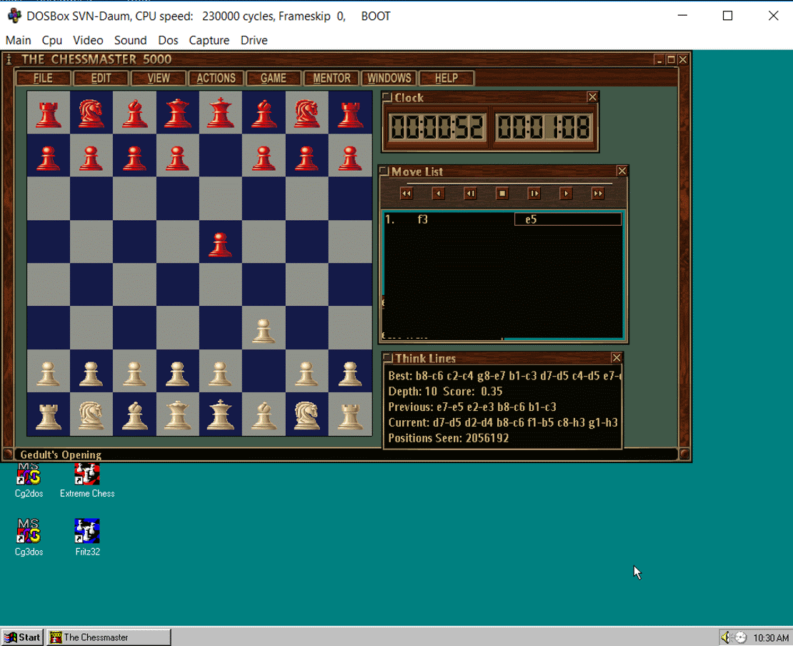The height and width of the screenshot is (646, 793).
Task: Select the white queen on d1
Action: (x=177, y=414)
